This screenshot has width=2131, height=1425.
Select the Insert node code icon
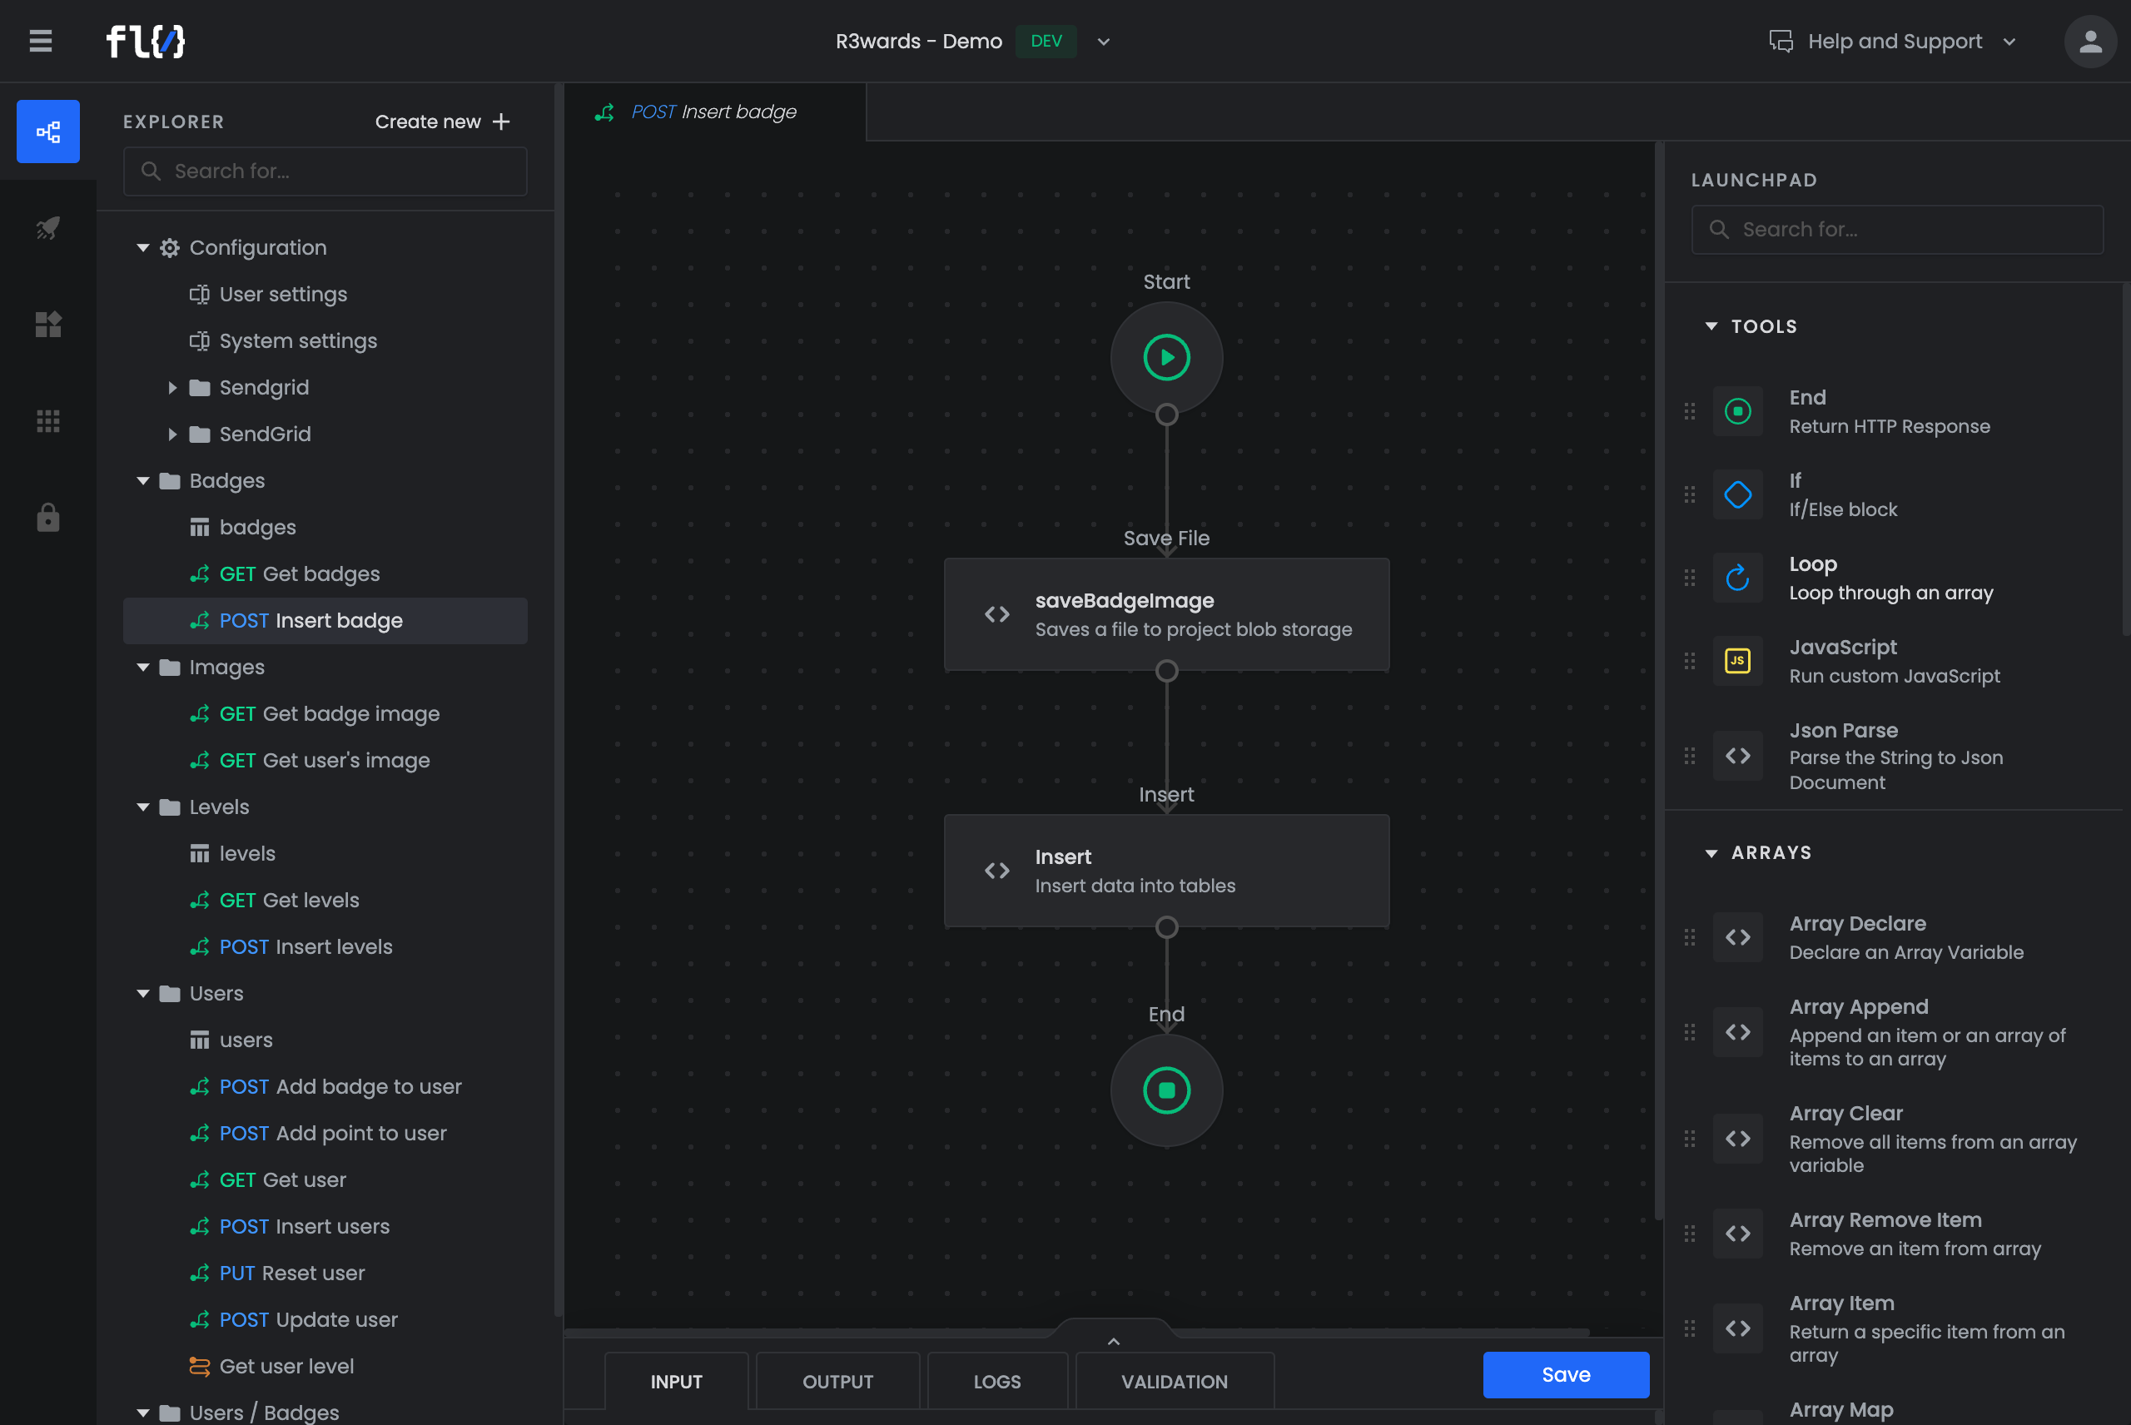coord(997,871)
